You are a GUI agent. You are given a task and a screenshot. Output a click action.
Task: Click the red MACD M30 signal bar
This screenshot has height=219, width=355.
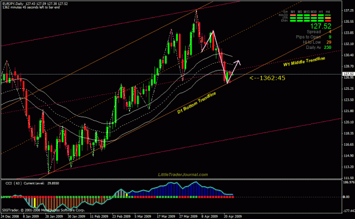click(x=314, y=15)
